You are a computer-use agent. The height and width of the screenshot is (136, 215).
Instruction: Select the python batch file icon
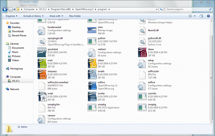pyautogui.click(x=92, y=41)
